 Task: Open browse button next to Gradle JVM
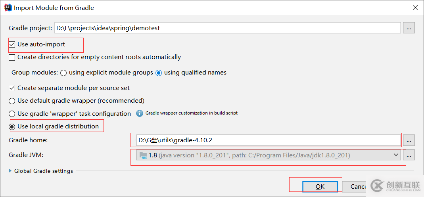click(x=409, y=155)
